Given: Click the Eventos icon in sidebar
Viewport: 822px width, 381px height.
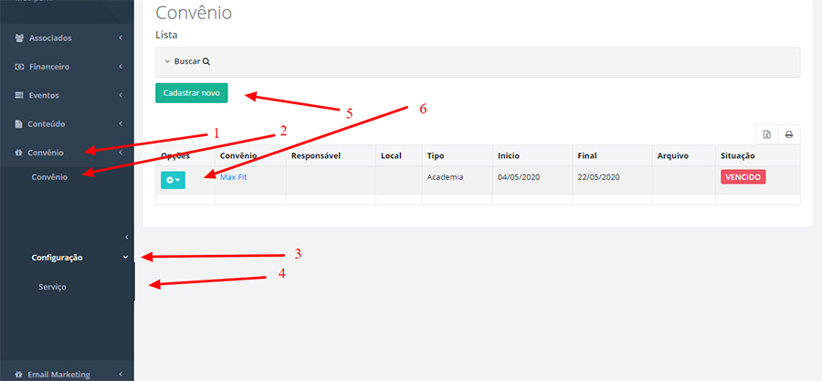Looking at the screenshot, I should (x=19, y=95).
